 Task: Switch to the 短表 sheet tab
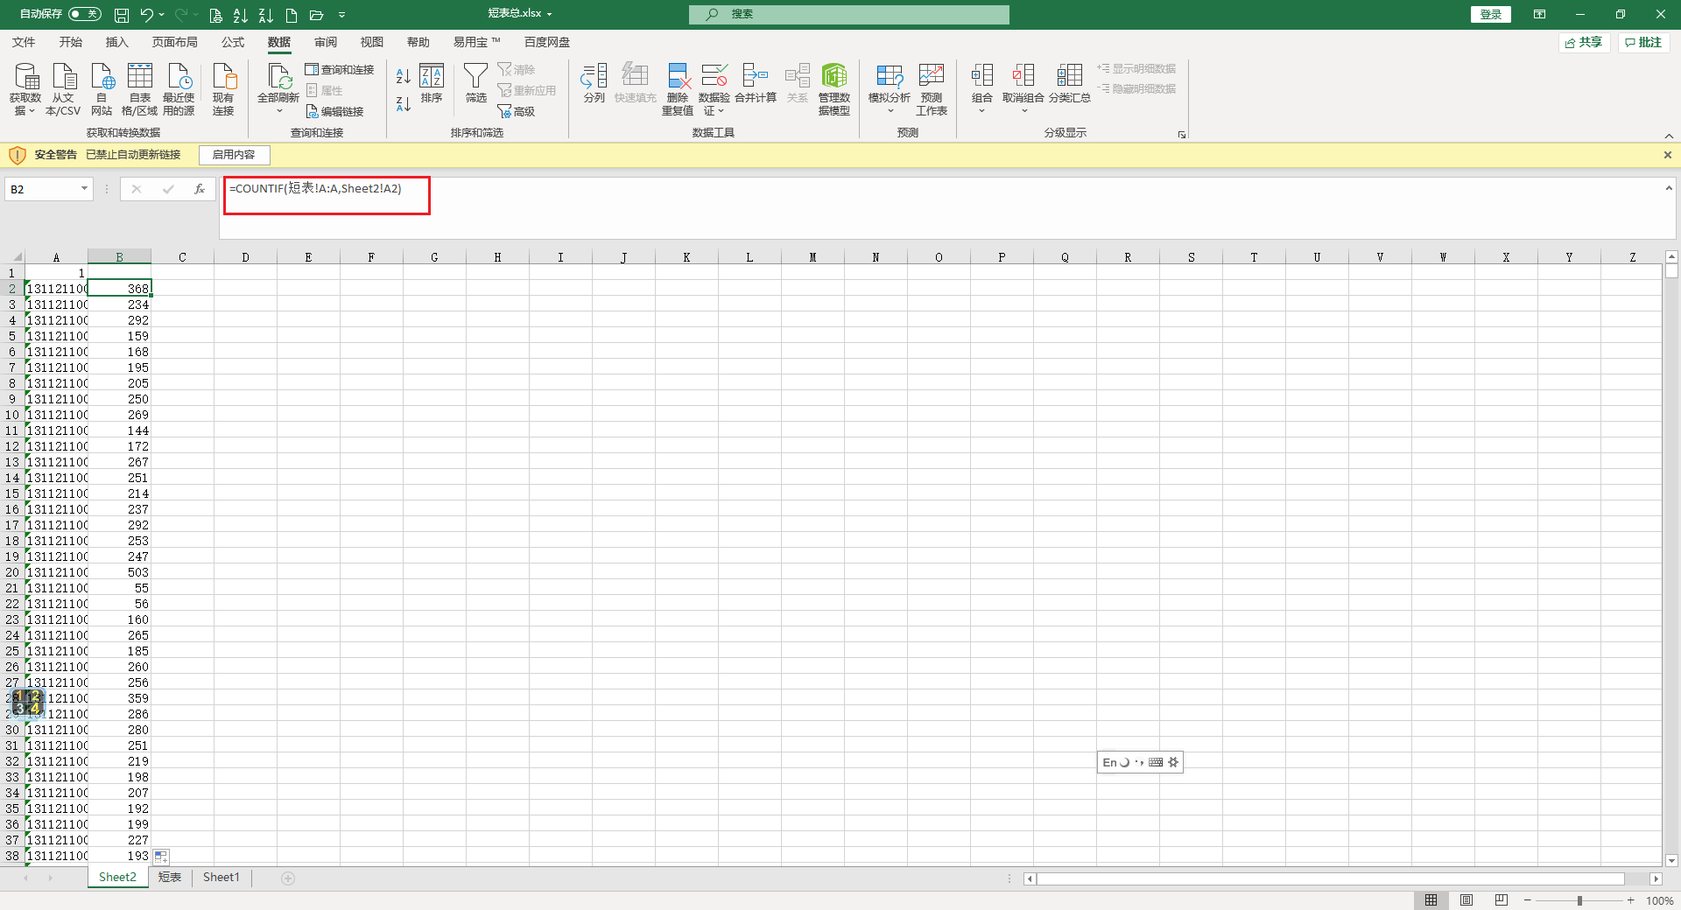click(x=170, y=878)
